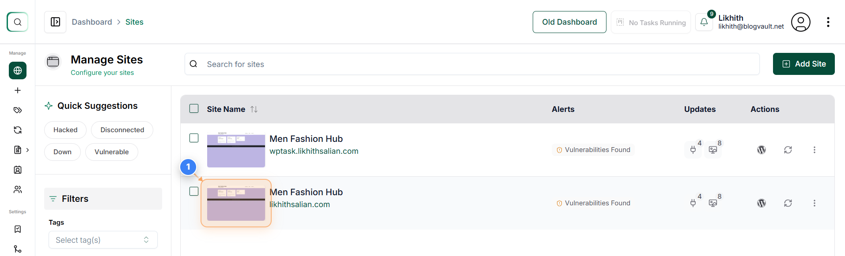Click the sync arrows icon in sidebar

[x=18, y=130]
